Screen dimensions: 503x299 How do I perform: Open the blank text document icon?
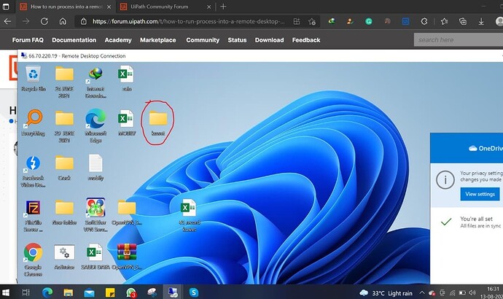[95, 167]
